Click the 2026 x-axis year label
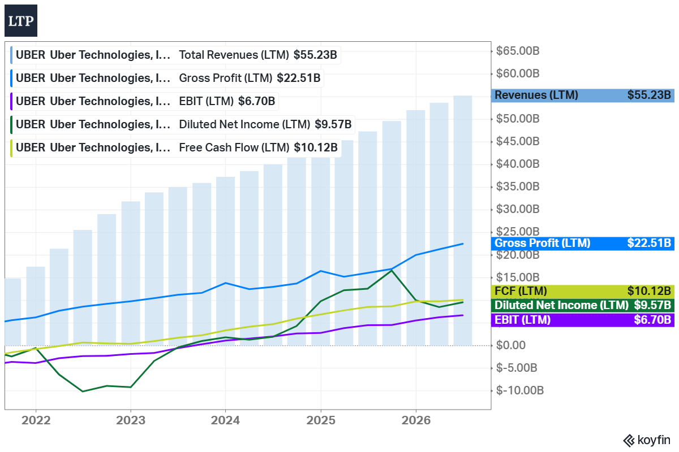This screenshot has width=679, height=452. click(416, 421)
